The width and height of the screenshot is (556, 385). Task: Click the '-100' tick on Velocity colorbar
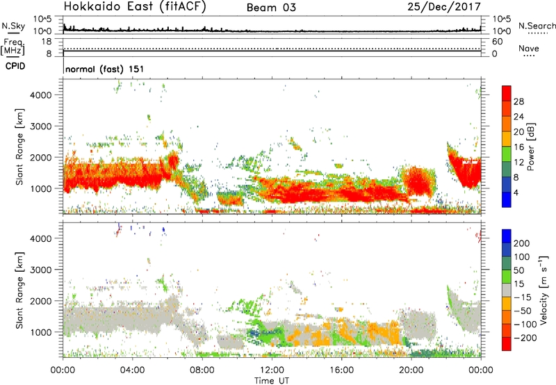click(525, 325)
